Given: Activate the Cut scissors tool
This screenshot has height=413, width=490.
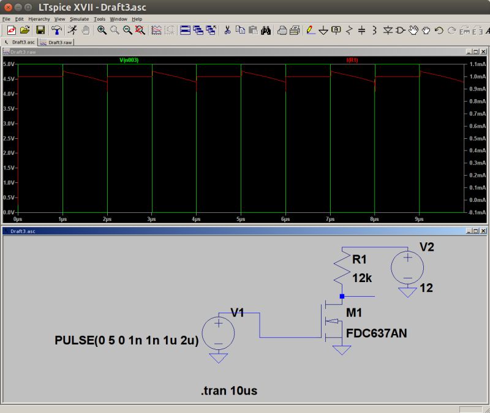Looking at the screenshot, I should coord(227,29).
